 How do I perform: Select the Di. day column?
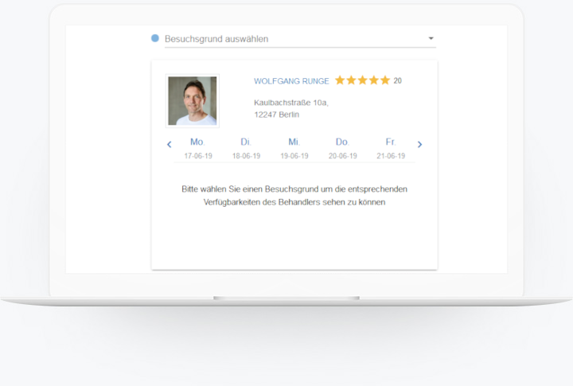click(x=246, y=142)
